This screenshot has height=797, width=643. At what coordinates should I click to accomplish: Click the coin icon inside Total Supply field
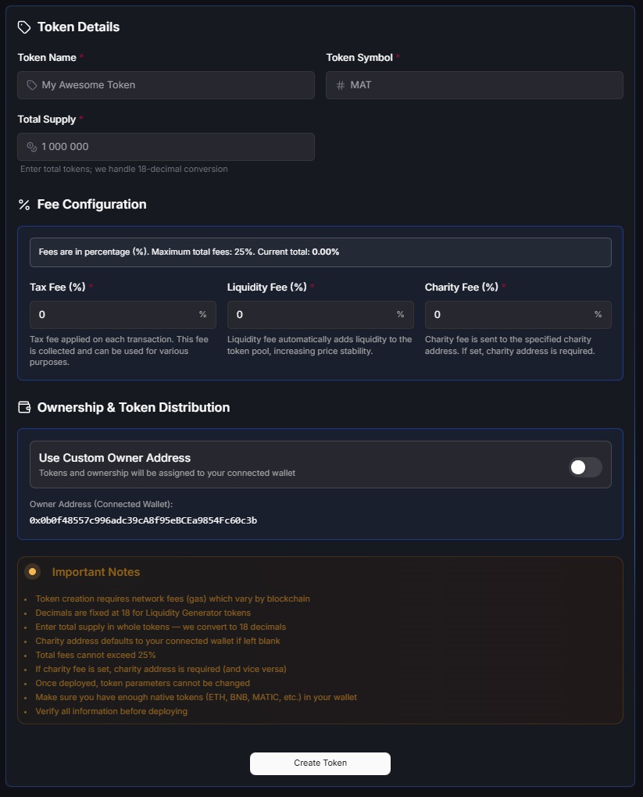tap(31, 146)
